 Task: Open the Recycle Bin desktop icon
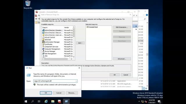pyautogui.click(x=28, y=5)
